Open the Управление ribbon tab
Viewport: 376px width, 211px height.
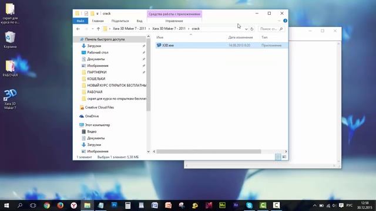tap(174, 21)
